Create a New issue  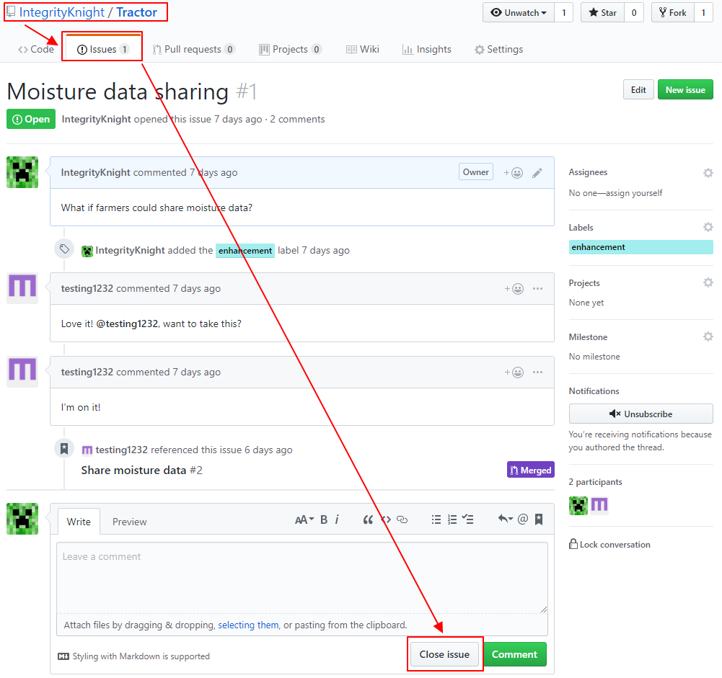point(684,89)
